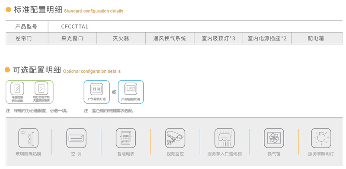Click the 服务亭入口遮雨棚 label text
346x169 pixels.
(x=224, y=154)
